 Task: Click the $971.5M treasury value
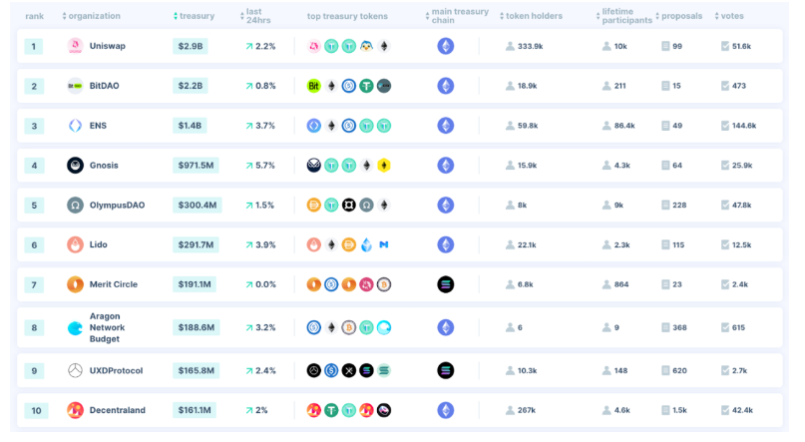click(x=196, y=166)
